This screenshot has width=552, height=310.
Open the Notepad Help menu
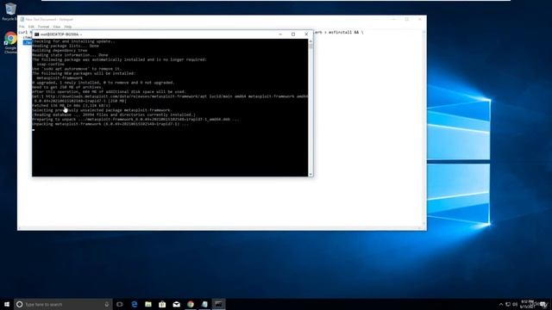point(68,27)
